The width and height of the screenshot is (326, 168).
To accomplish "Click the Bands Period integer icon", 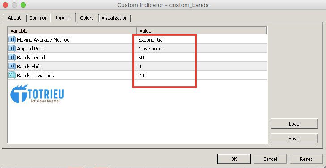I will (12, 57).
